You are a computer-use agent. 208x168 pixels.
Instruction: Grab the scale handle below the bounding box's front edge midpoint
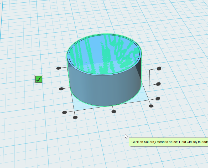click(x=114, y=112)
